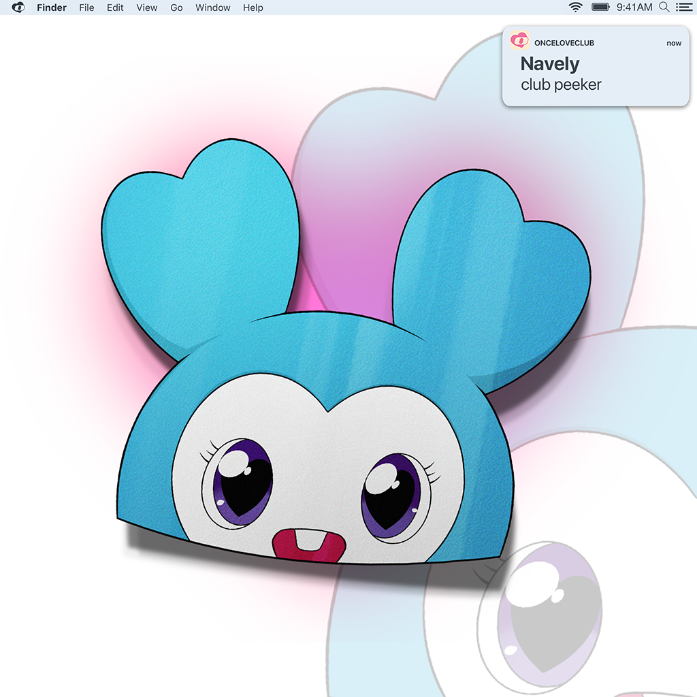This screenshot has width=697, height=697.
Task: Open the Edit menu
Action: [115, 7]
